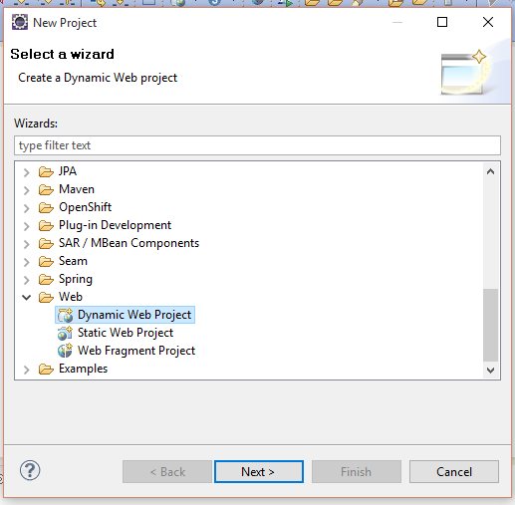Close the New Project dialog
The height and width of the screenshot is (505, 515).
point(488,22)
